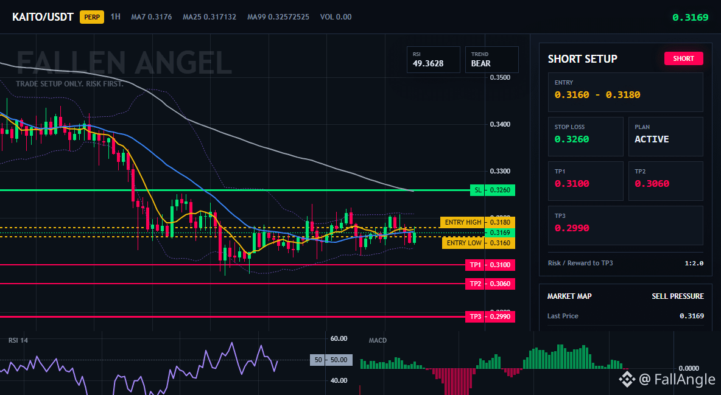Click the grey 50.00 RSI midline tag
Viewport: 721px width, 395px height.
tap(331, 360)
